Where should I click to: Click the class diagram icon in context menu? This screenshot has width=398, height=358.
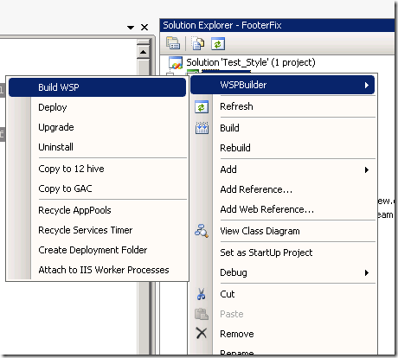coord(202,231)
